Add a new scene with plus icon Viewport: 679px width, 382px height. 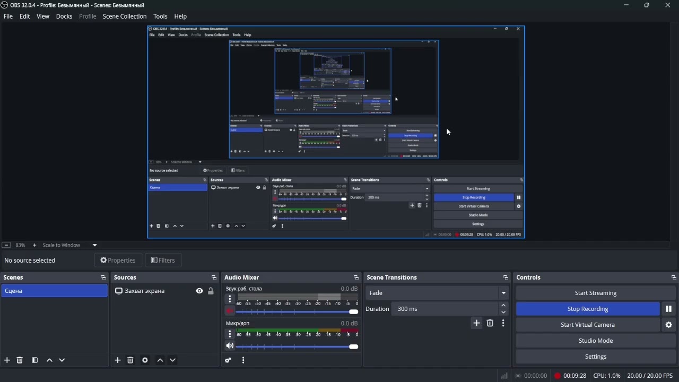(x=7, y=361)
